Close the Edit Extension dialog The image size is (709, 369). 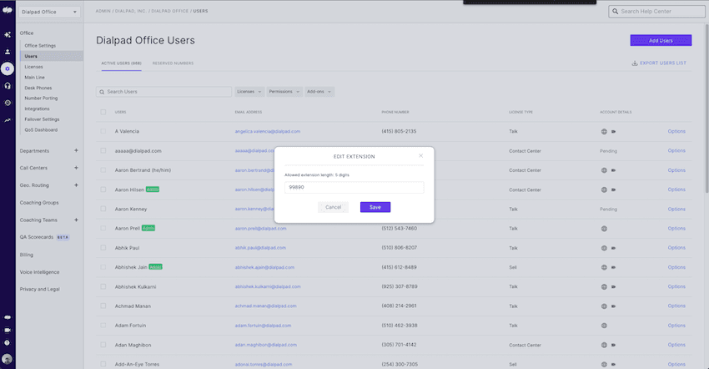420,155
